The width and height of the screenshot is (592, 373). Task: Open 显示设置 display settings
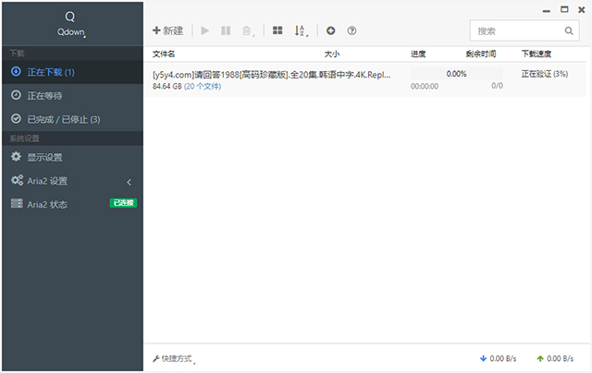point(72,157)
